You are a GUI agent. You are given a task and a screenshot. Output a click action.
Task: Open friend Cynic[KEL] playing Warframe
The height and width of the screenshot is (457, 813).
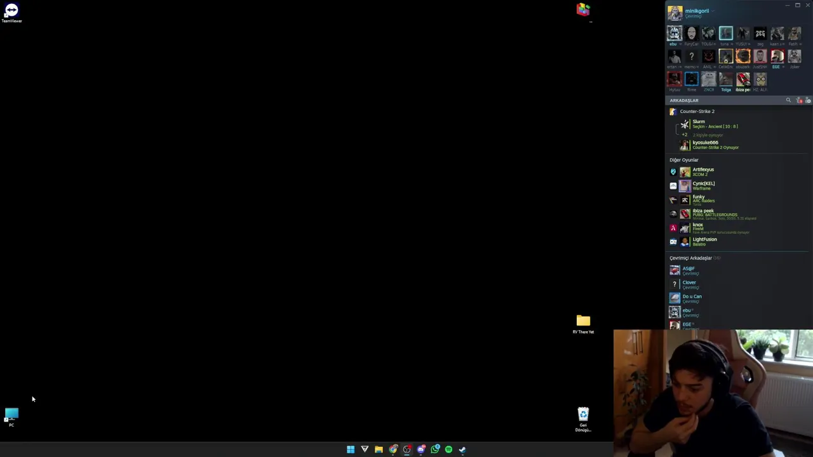(x=737, y=186)
